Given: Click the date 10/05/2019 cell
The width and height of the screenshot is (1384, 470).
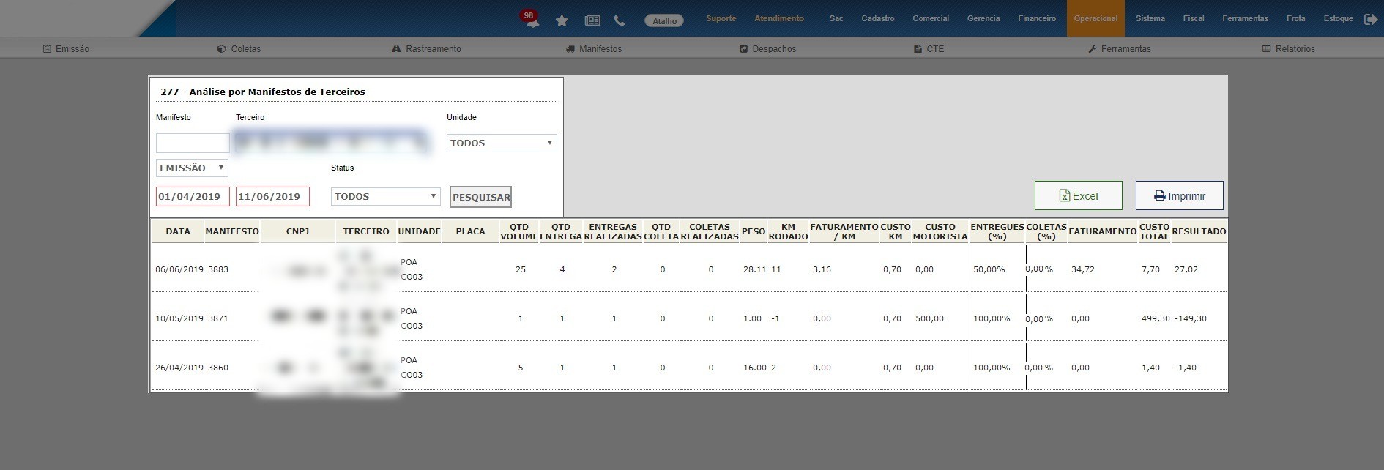Looking at the screenshot, I should click(179, 318).
